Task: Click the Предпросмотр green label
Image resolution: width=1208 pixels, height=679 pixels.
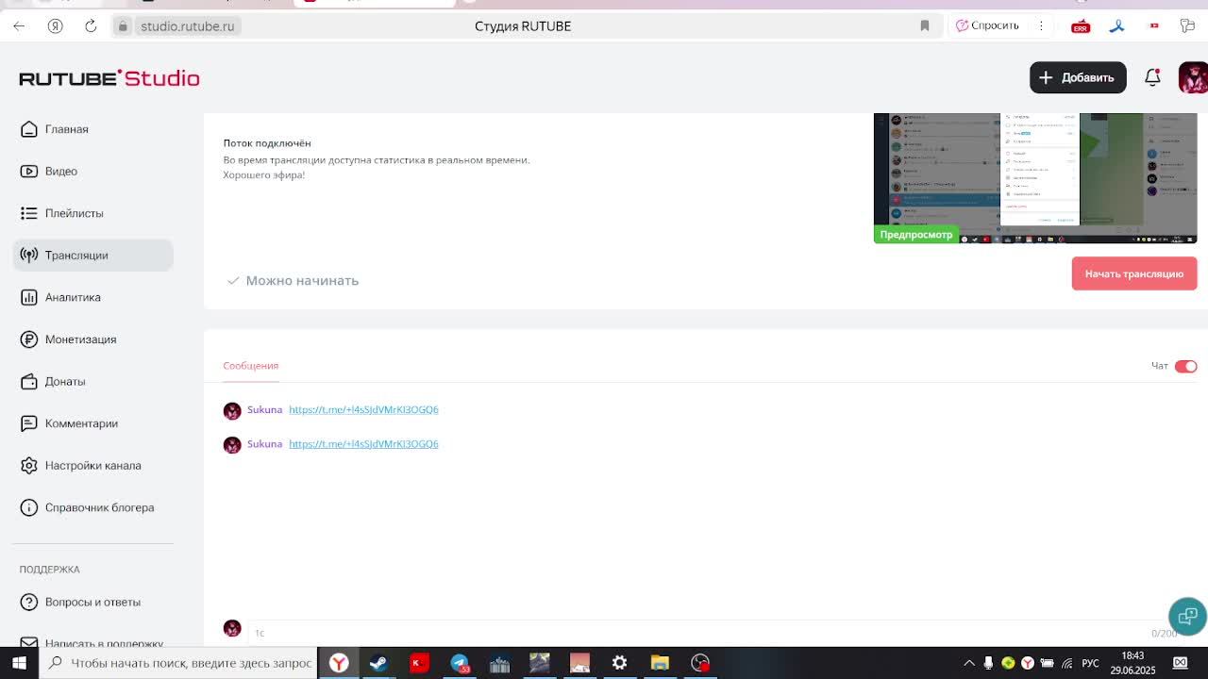Action: [915, 234]
